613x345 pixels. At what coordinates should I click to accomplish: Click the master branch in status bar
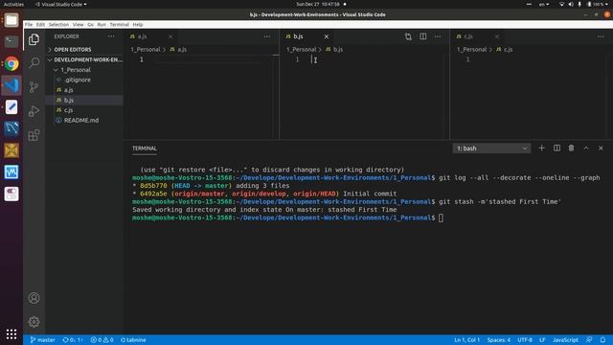click(x=42, y=340)
